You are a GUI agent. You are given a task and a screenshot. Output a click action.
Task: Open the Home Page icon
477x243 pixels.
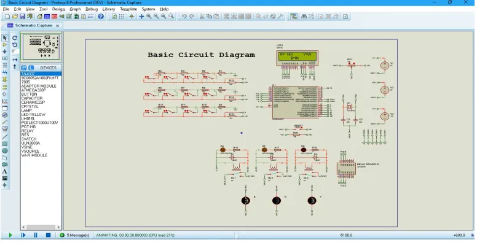point(39,17)
